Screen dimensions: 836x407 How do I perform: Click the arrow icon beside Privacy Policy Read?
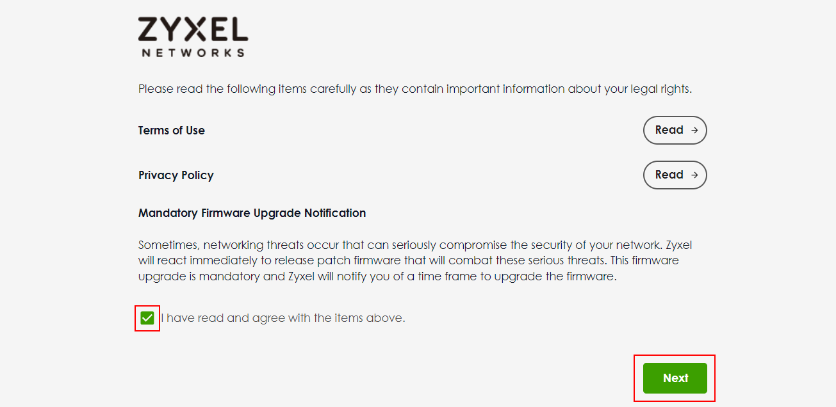pos(694,175)
